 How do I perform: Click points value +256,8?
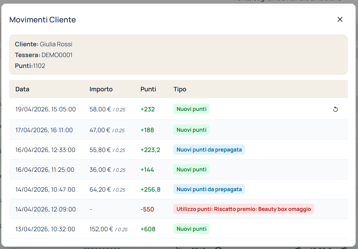point(150,189)
